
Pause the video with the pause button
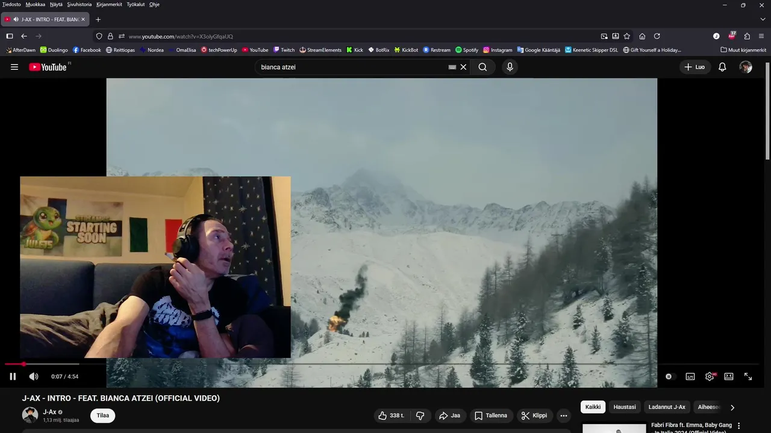coord(13,376)
